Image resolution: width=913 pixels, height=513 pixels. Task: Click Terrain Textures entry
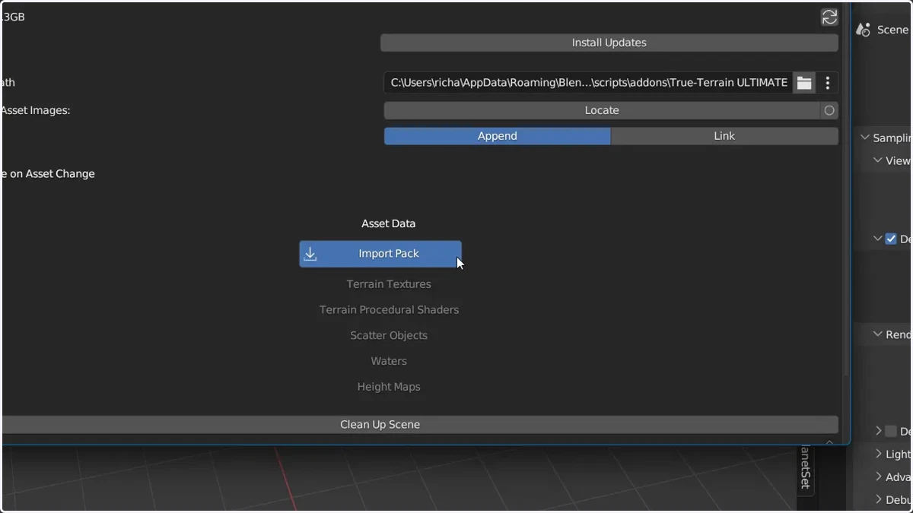click(x=389, y=284)
